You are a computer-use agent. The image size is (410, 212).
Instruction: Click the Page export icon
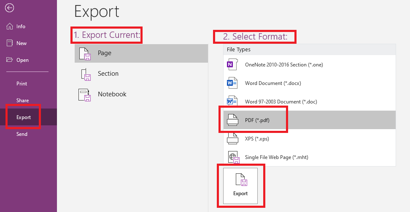pos(85,53)
